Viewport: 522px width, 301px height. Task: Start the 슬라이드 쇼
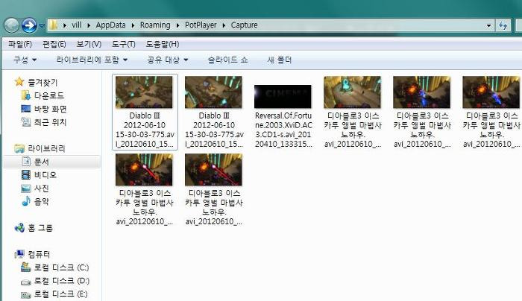(x=227, y=60)
